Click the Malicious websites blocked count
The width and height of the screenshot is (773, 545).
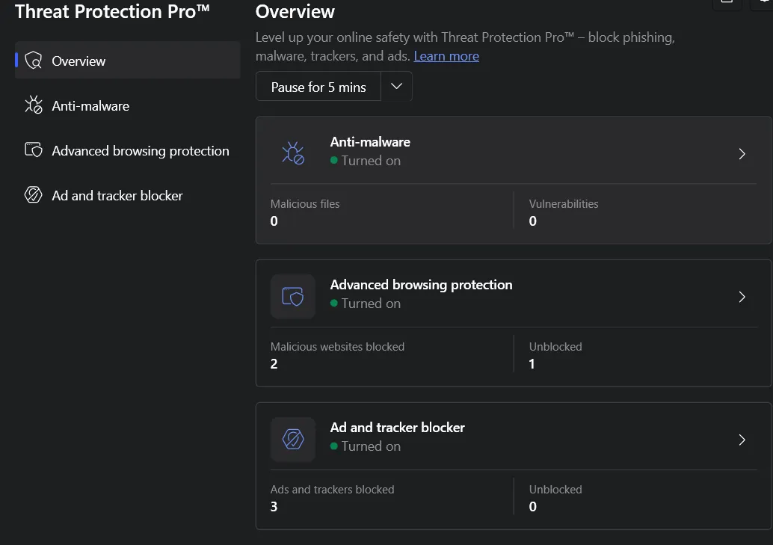(x=274, y=364)
